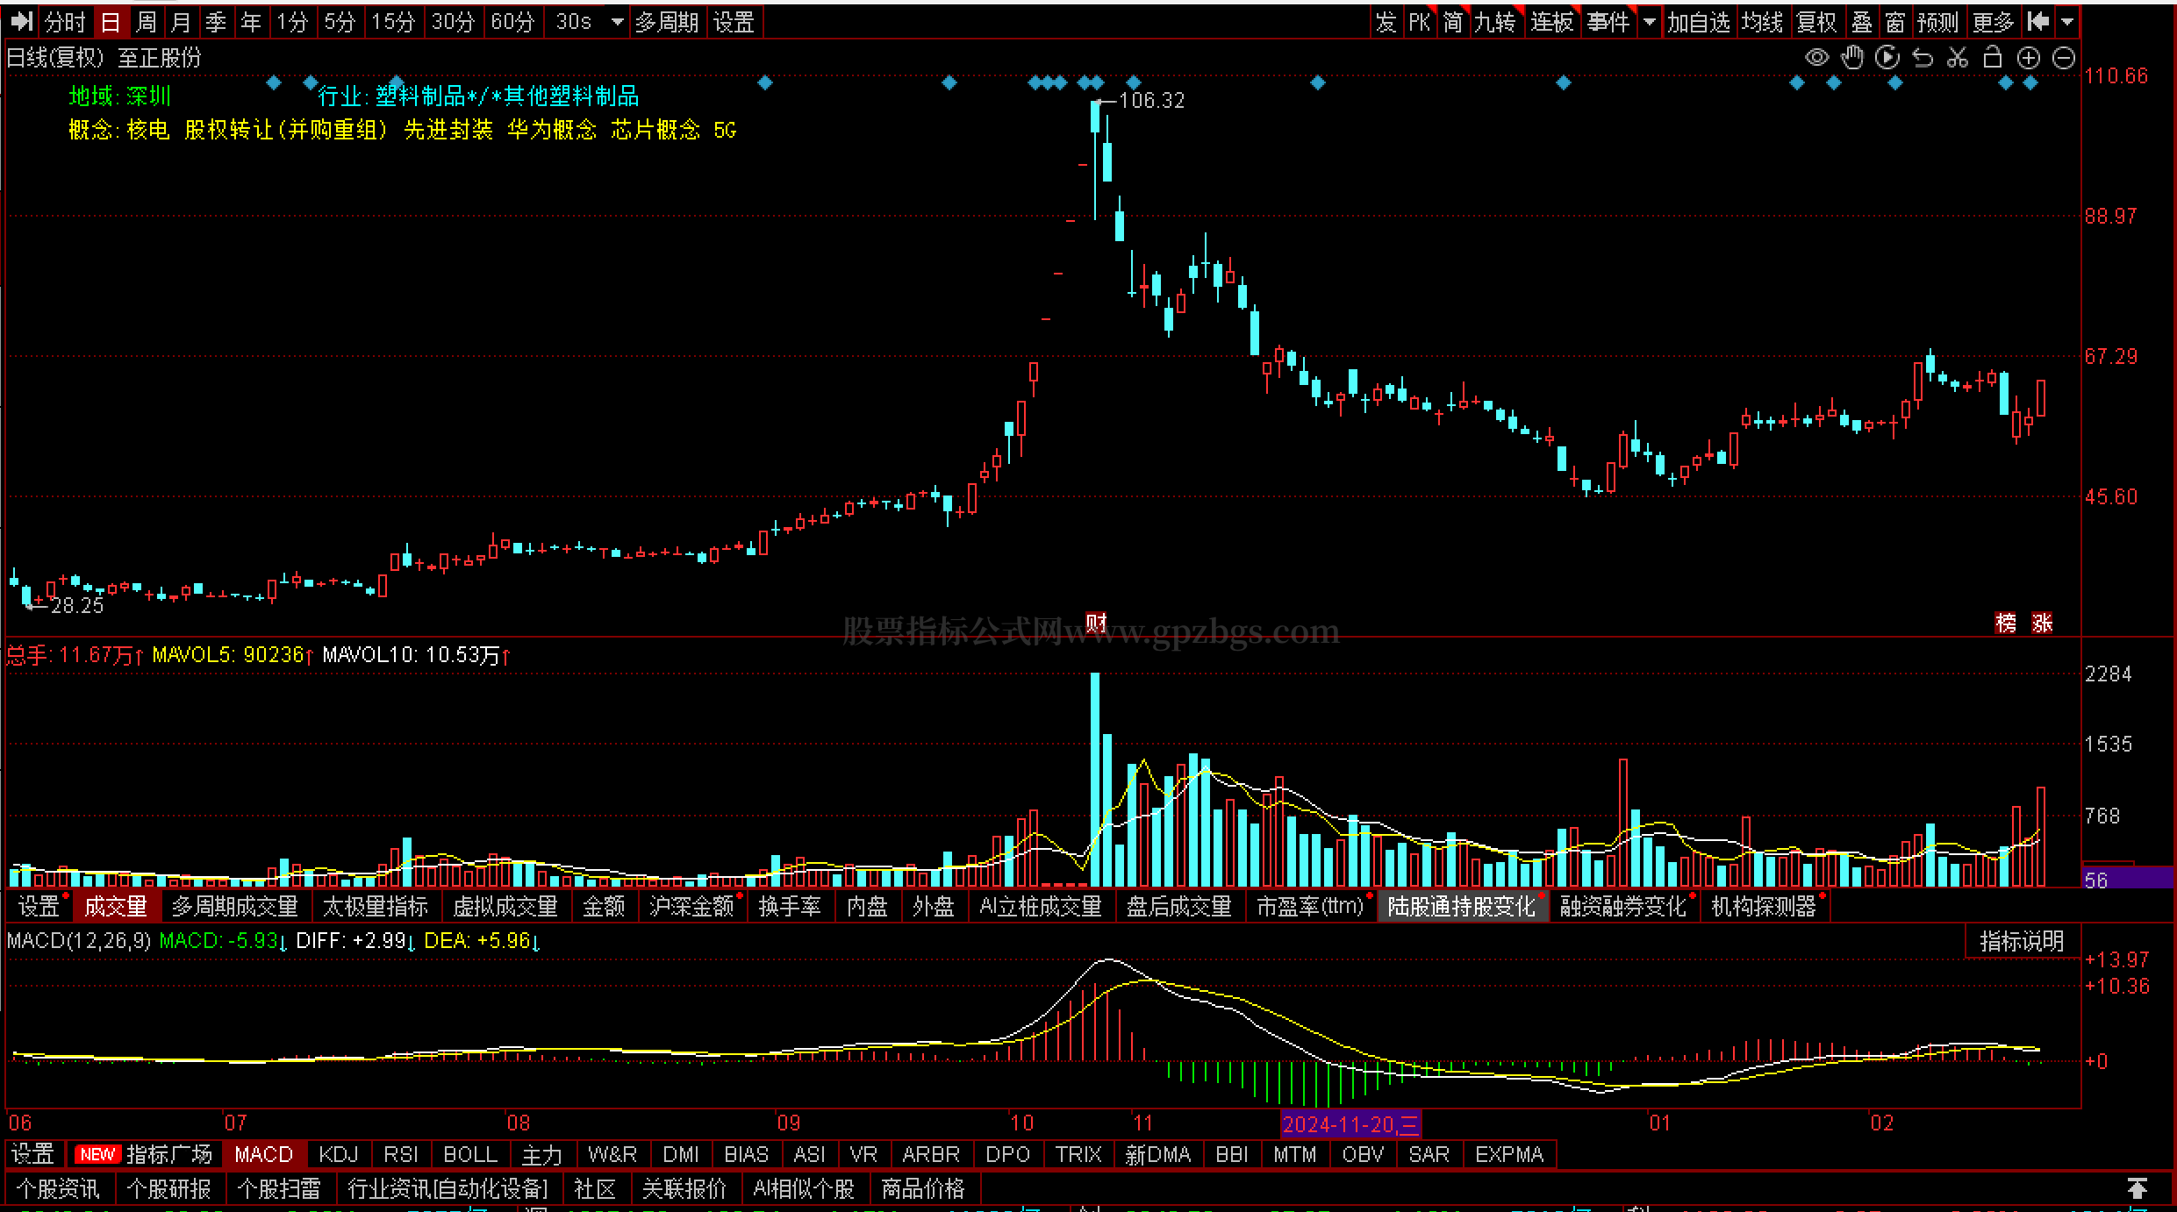Image resolution: width=2177 pixels, height=1212 pixels.
Task: Select the 日 daily period
Action: pos(111,22)
